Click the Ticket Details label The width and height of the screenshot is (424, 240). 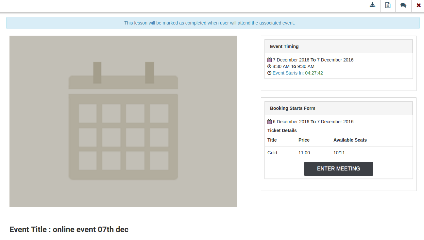pos(282,130)
